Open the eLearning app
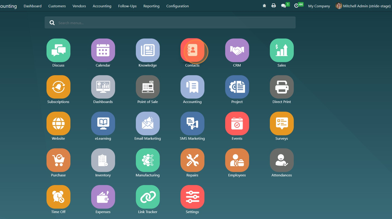Image resolution: width=392 pixels, height=219 pixels. (x=103, y=123)
